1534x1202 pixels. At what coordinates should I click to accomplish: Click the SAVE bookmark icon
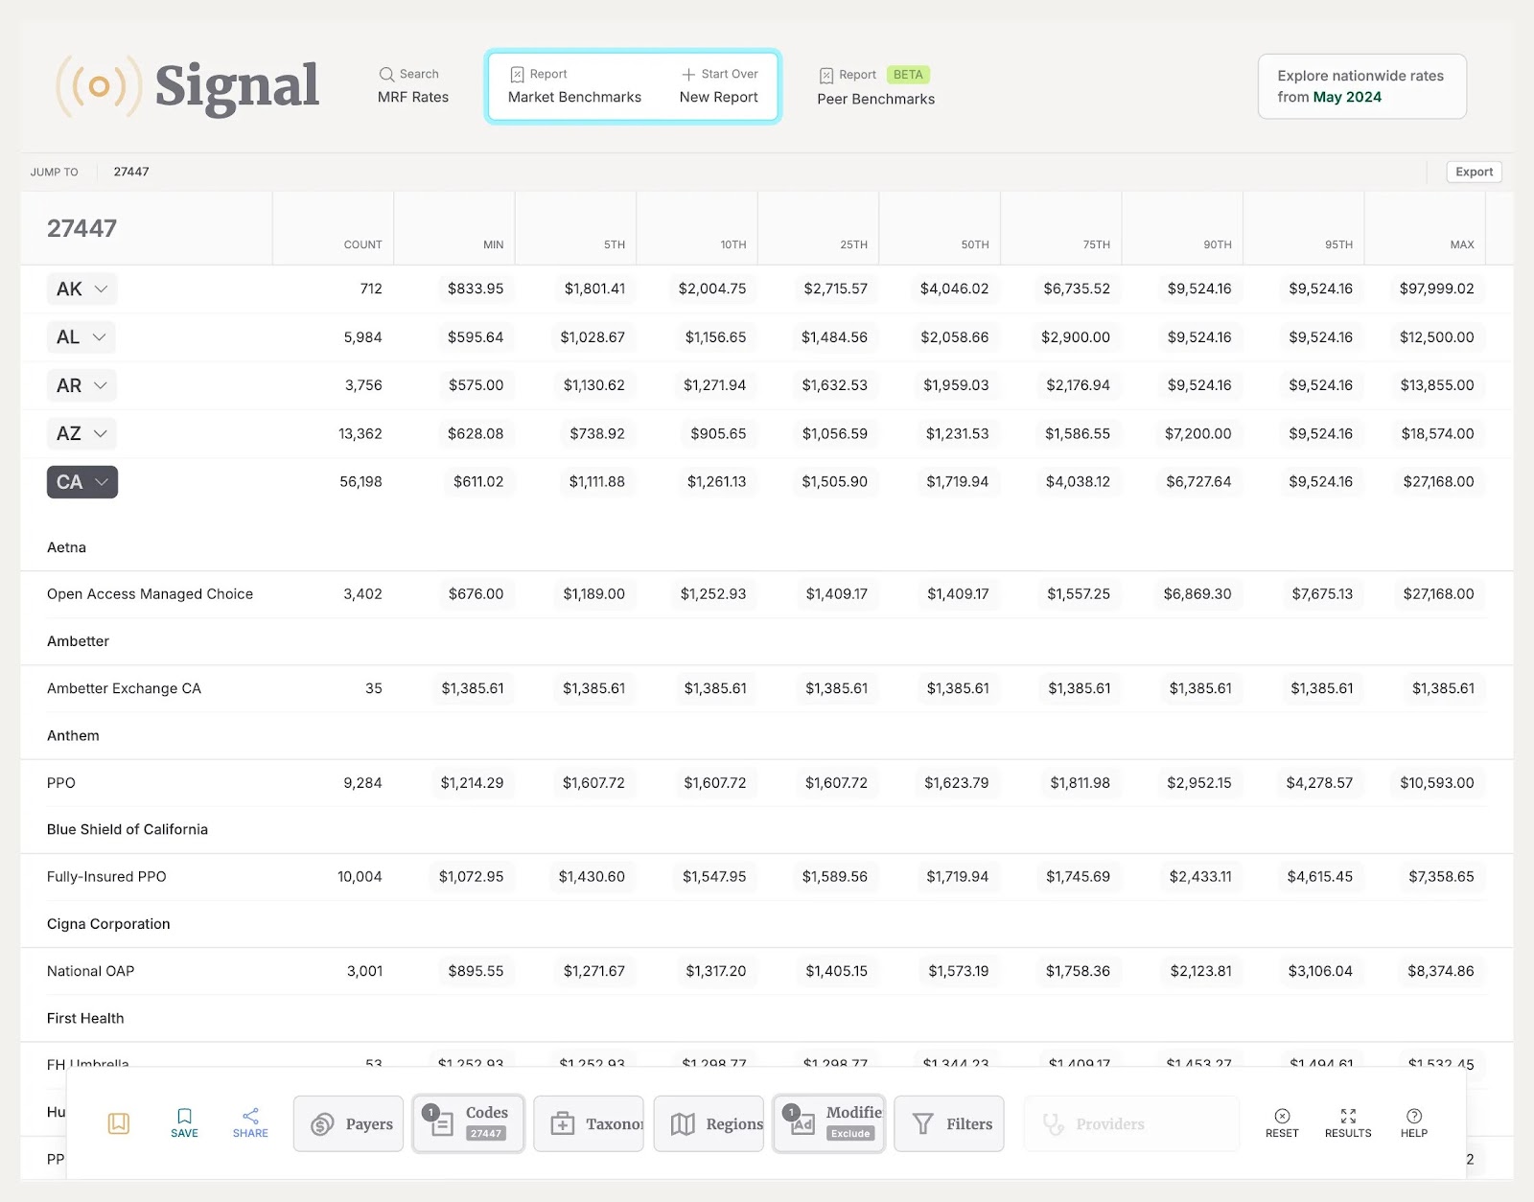tap(184, 1122)
